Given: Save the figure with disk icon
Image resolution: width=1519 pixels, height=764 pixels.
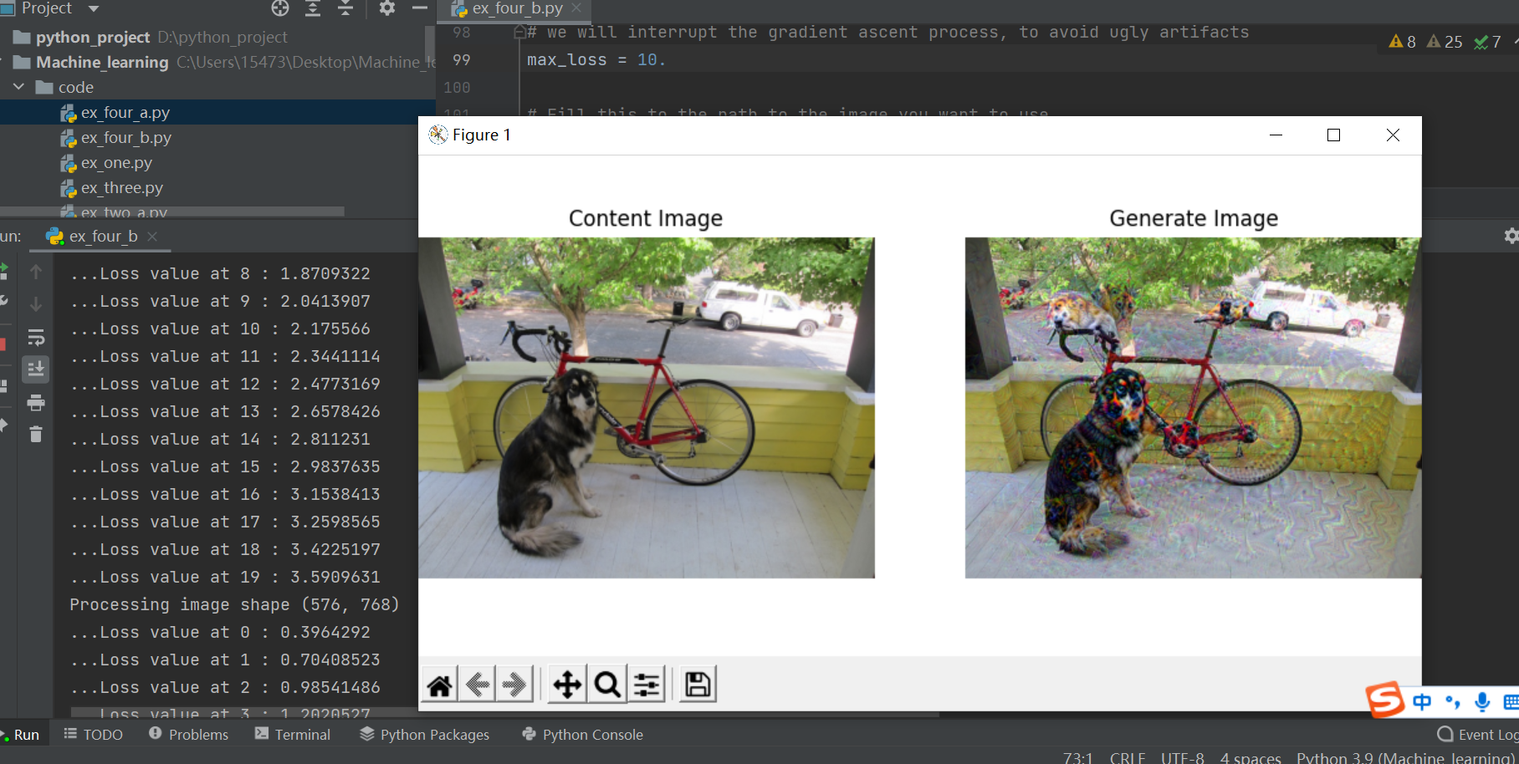Looking at the screenshot, I should tap(698, 685).
